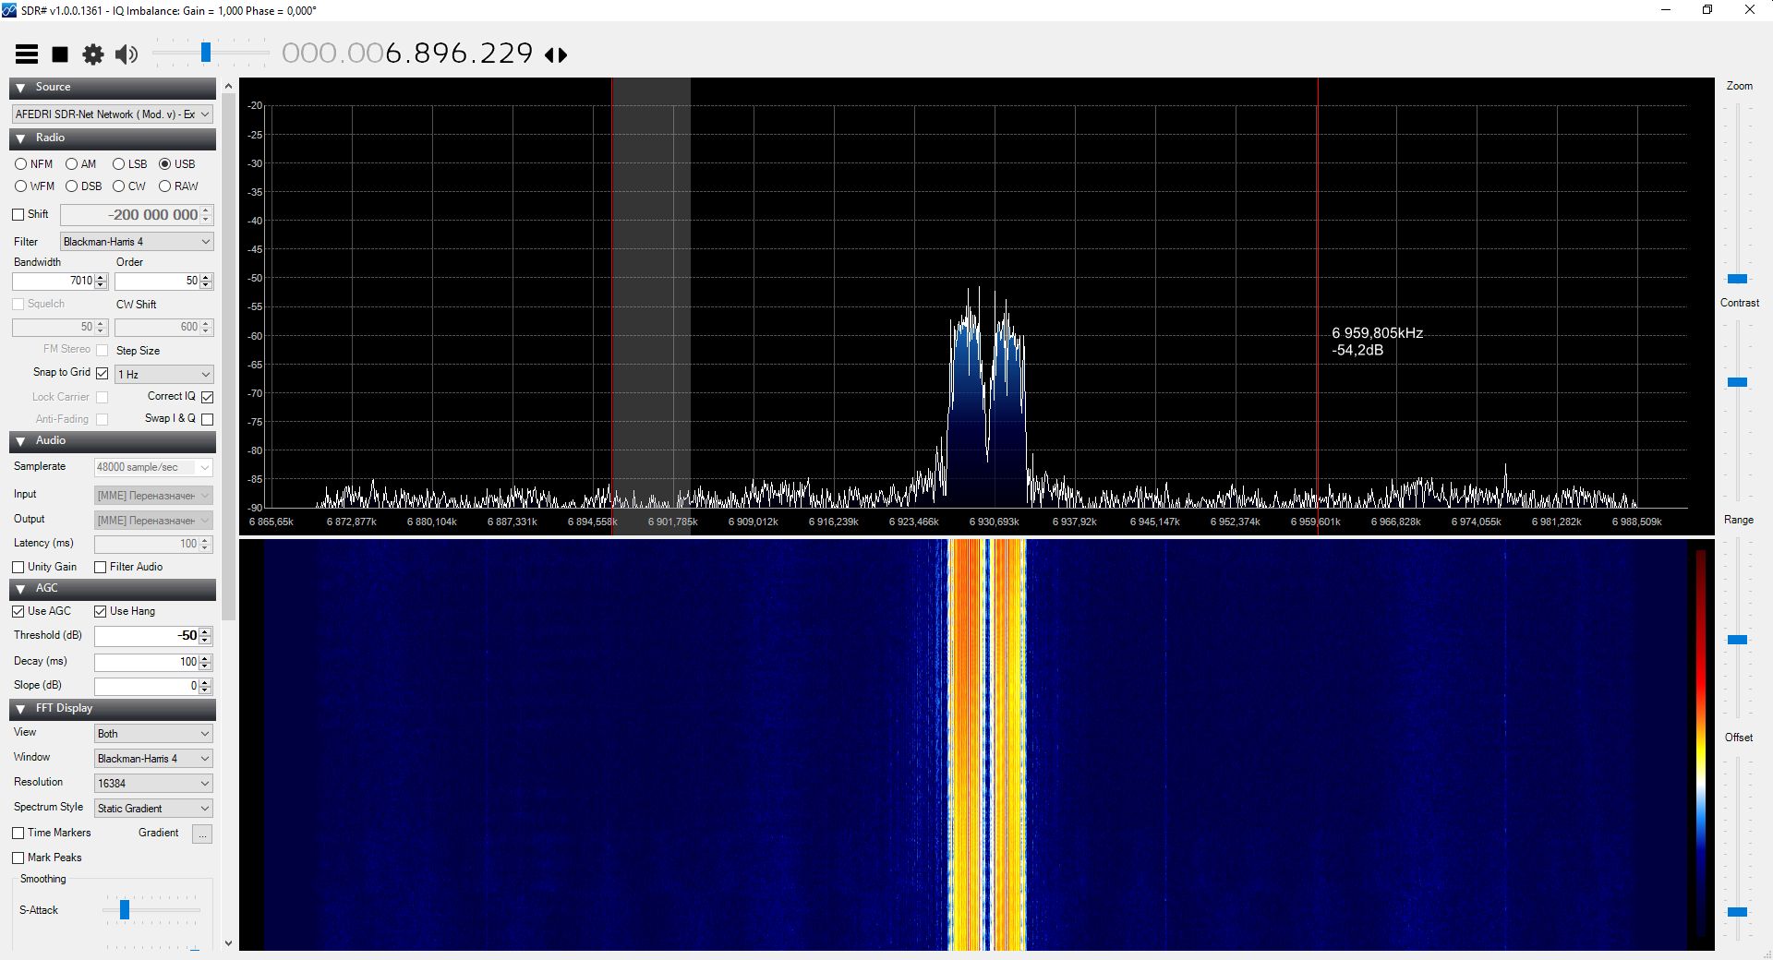1773x960 pixels.
Task: Adjust the Offset slider
Action: [1737, 912]
